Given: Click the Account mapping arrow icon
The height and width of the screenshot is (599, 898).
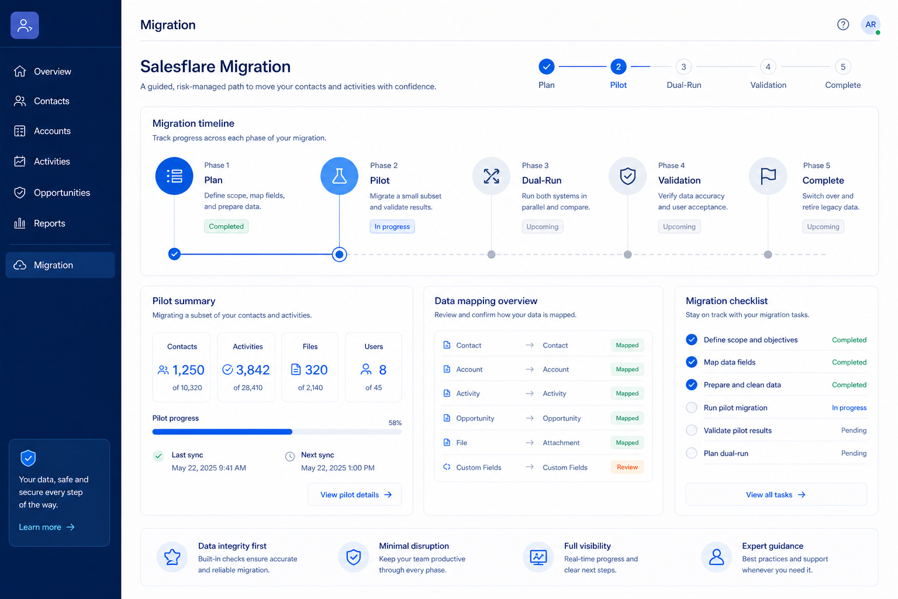Looking at the screenshot, I should (530, 369).
